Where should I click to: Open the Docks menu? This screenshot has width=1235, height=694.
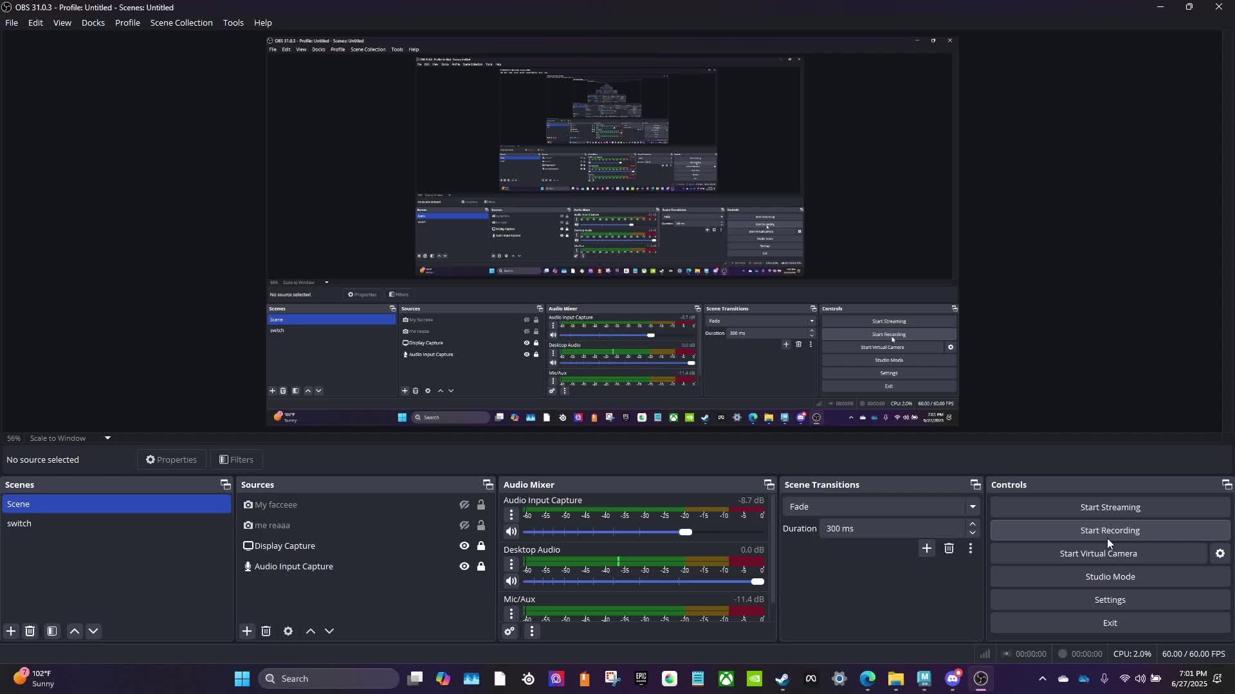pyautogui.click(x=93, y=22)
